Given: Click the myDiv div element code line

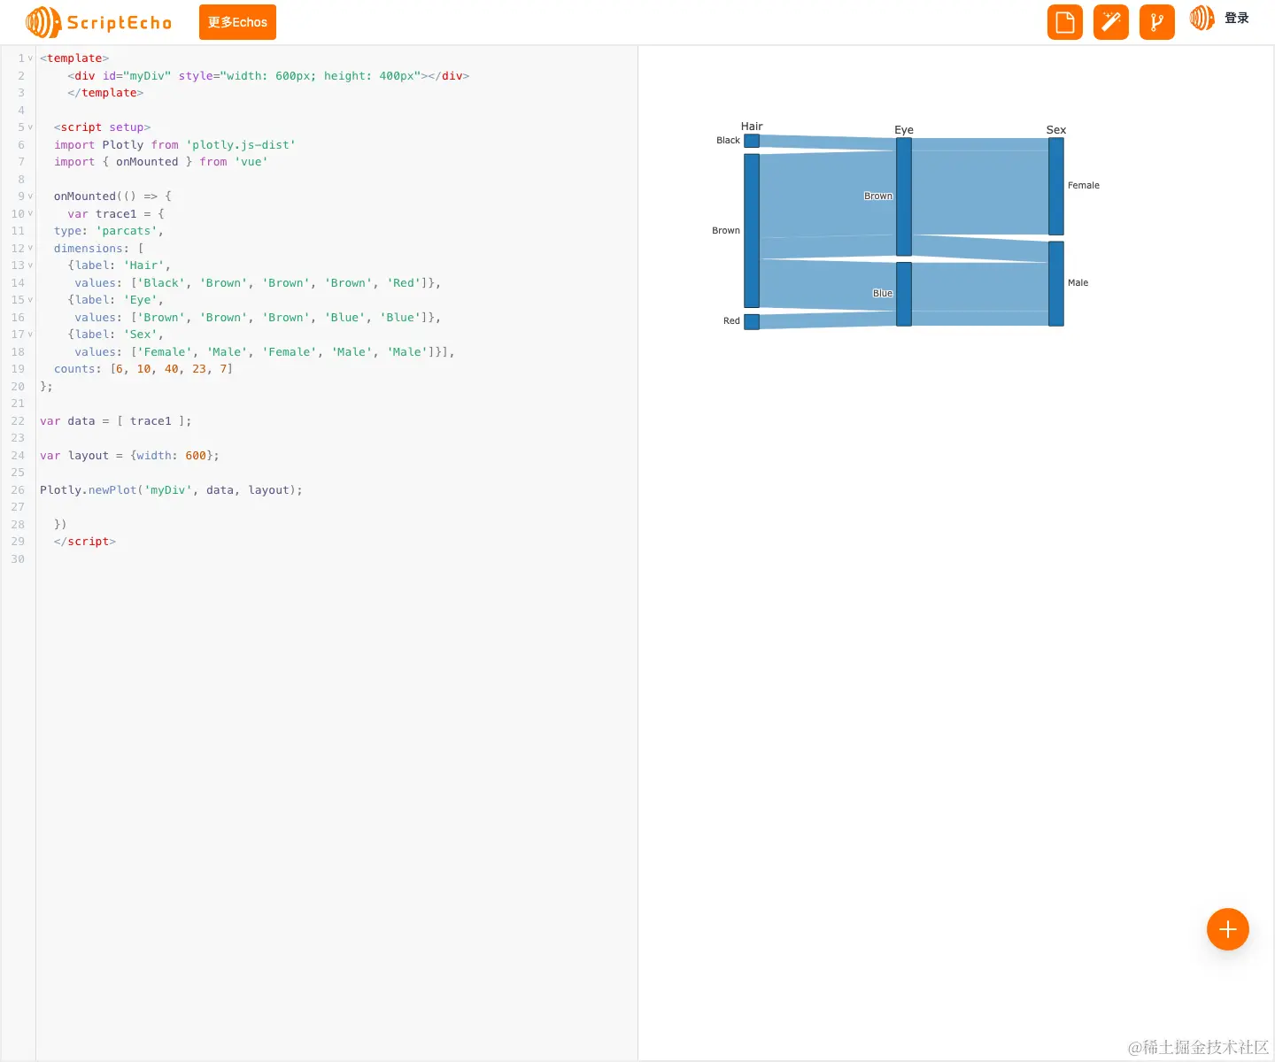Looking at the screenshot, I should pos(268,76).
